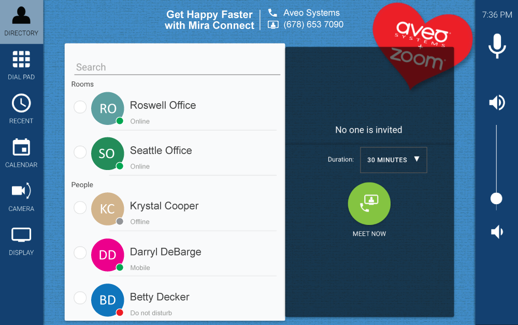This screenshot has width=518, height=325.
Task: Click the Search input field
Action: 177,67
